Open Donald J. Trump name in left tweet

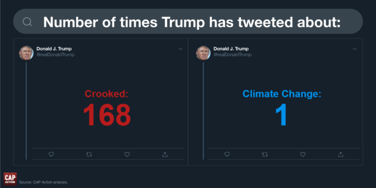coord(54,49)
